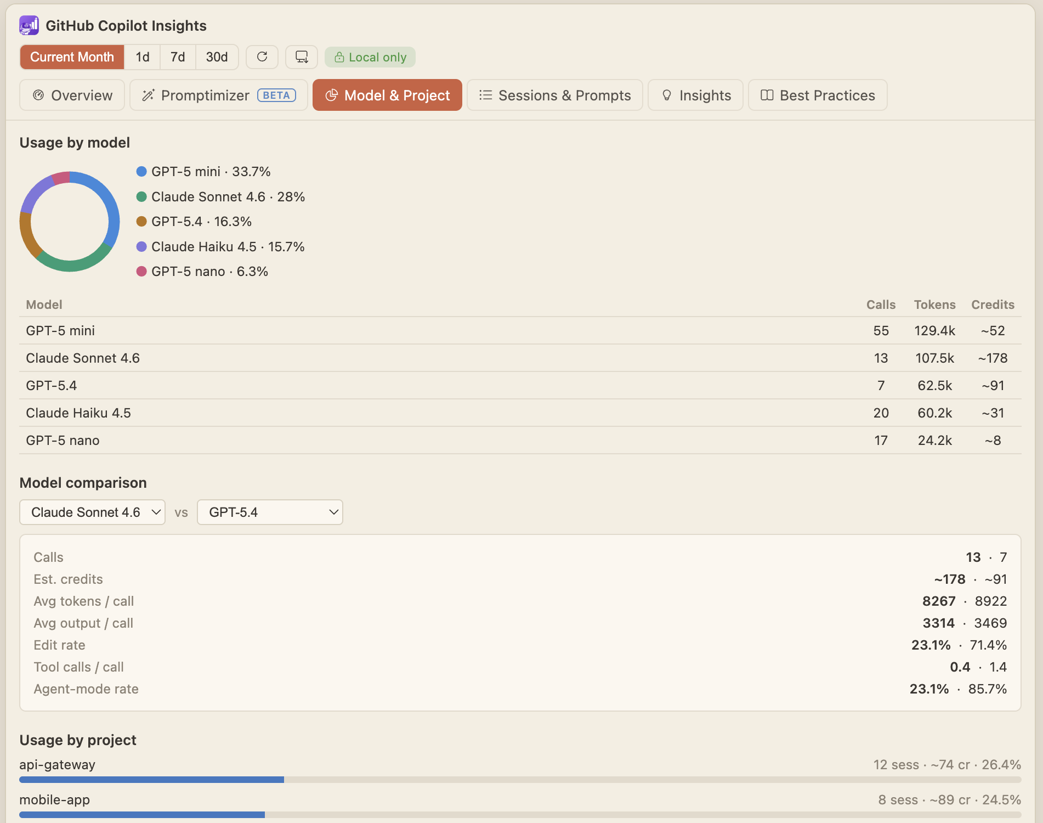Click the 20 calls cell for Claude Haiku
The image size is (1043, 823).
[881, 413]
